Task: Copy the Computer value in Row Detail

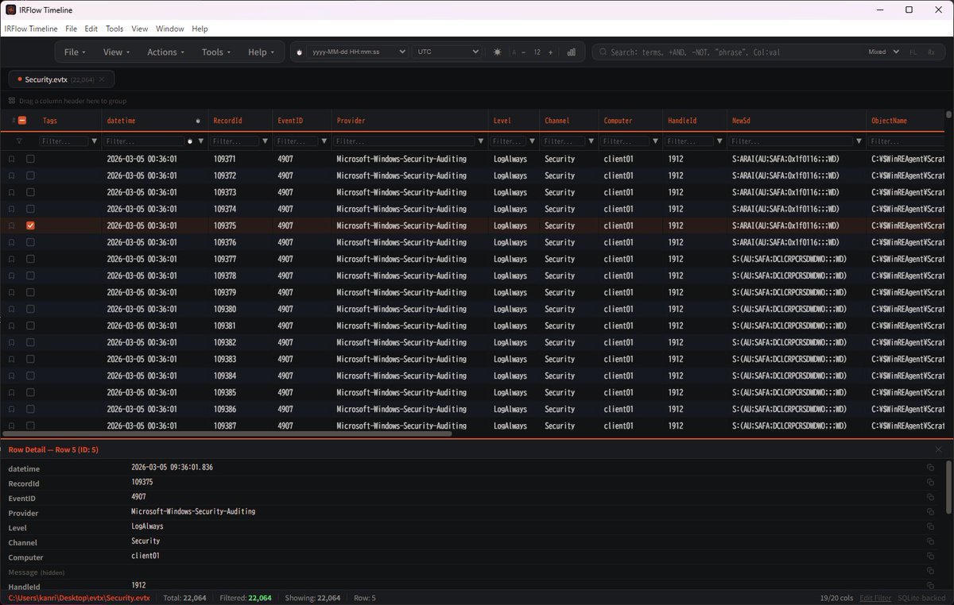Action: click(931, 557)
